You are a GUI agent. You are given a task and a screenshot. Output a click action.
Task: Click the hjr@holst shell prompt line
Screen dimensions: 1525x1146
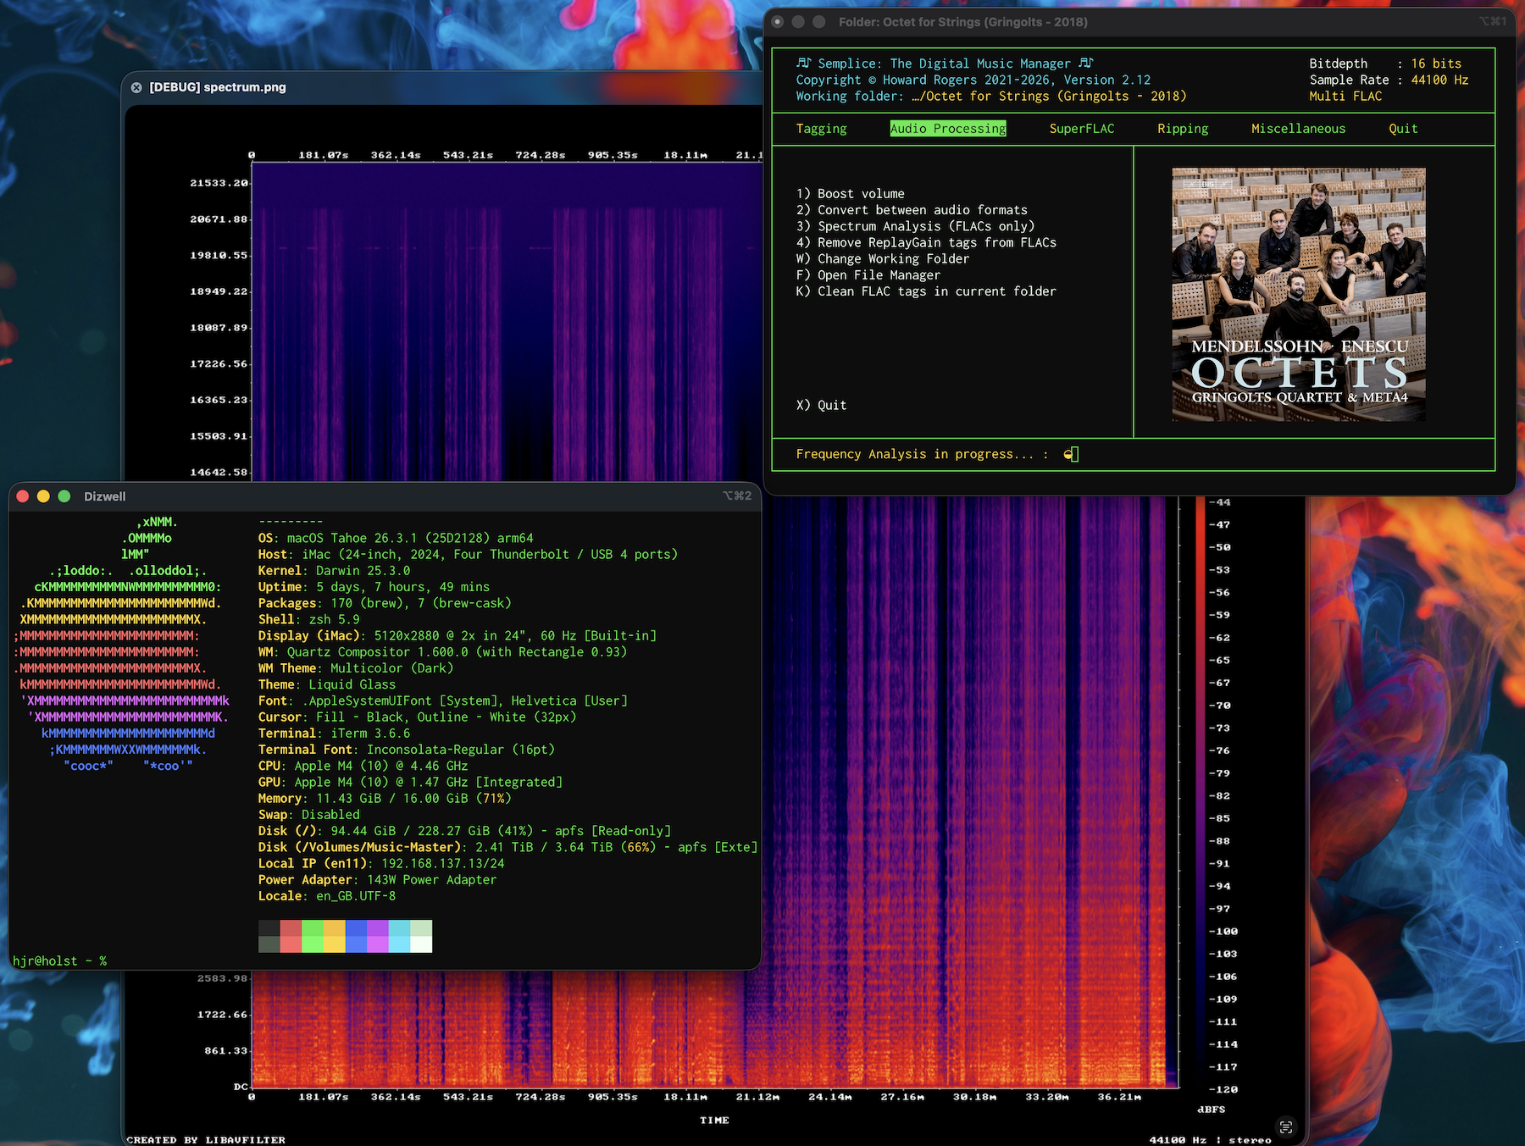pos(59,961)
